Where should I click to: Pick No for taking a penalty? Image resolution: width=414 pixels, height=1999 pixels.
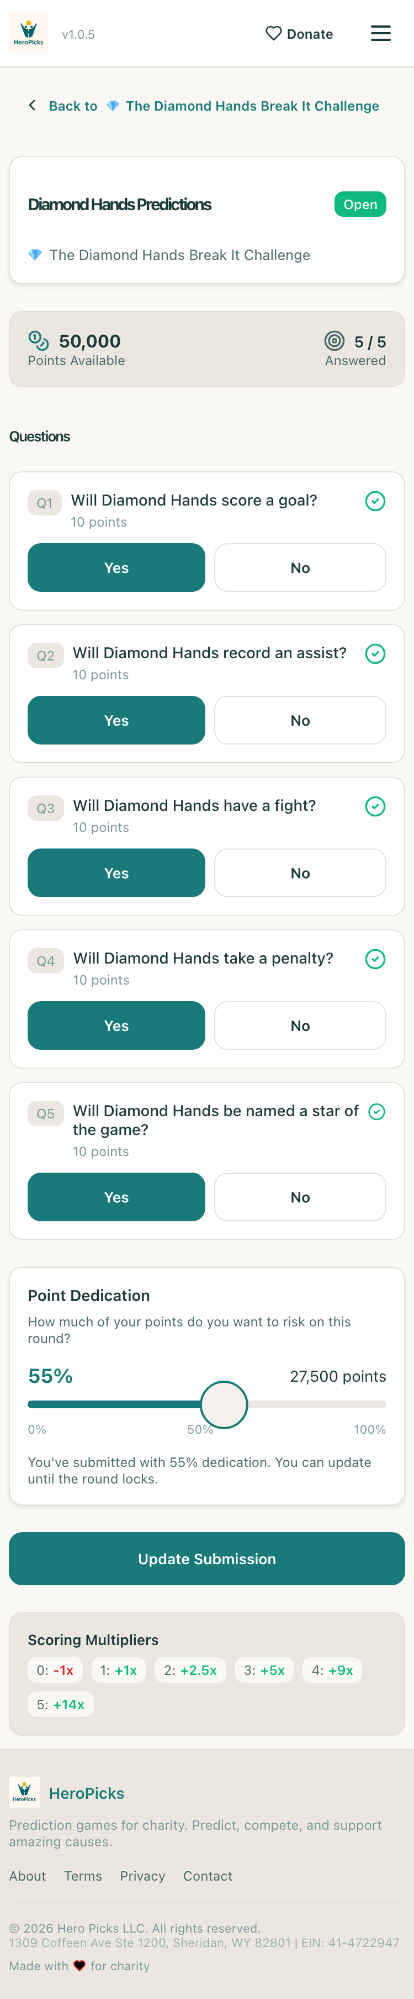click(x=300, y=1026)
